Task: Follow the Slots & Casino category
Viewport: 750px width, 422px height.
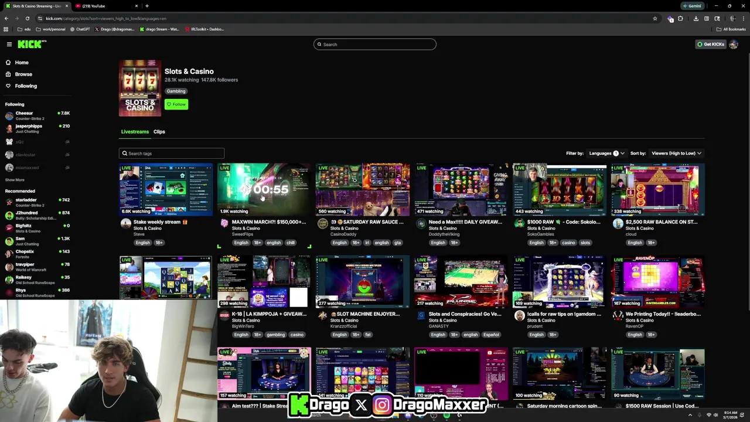Action: [176, 104]
